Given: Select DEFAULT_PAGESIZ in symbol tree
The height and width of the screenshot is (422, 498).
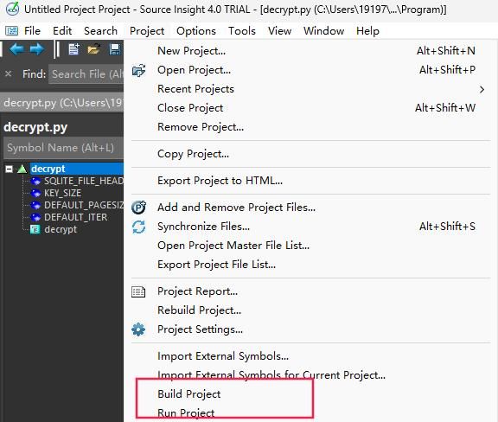Looking at the screenshot, I should coord(84,205).
